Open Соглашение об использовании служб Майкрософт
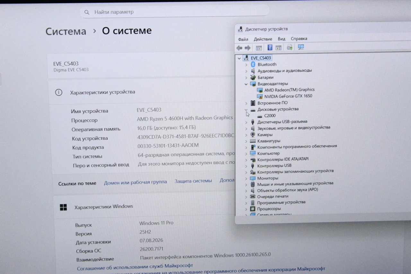 coord(135,267)
